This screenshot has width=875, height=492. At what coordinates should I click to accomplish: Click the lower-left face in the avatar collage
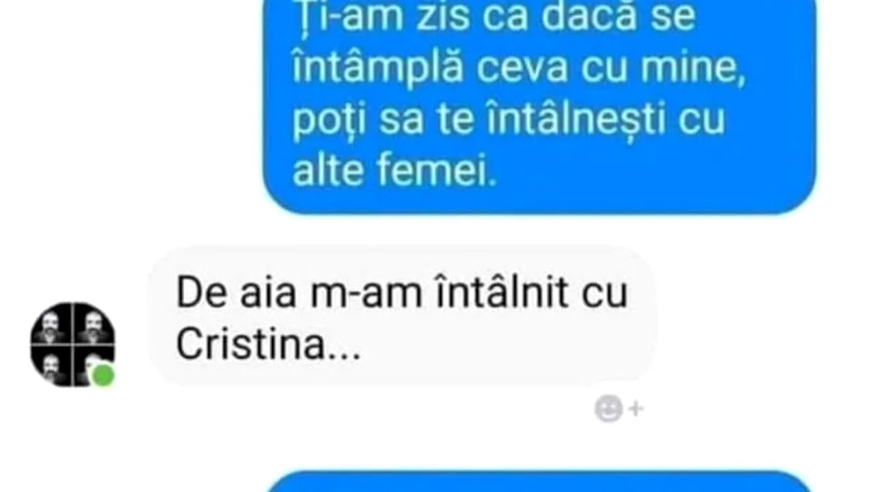pyautogui.click(x=51, y=364)
